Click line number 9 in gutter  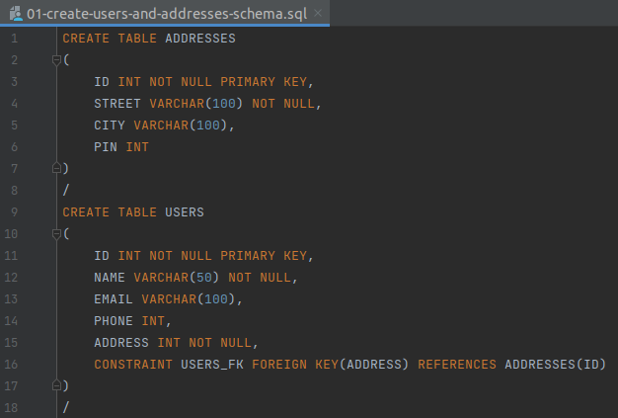(14, 212)
